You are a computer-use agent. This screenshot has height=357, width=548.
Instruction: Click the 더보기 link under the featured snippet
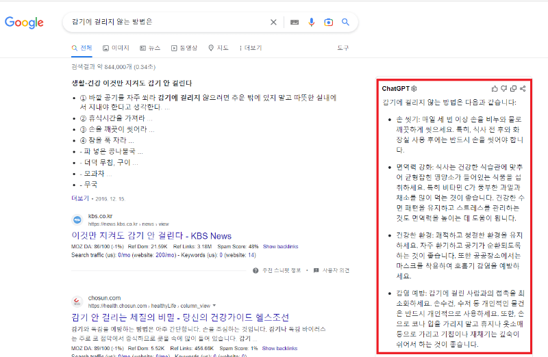[80, 198]
